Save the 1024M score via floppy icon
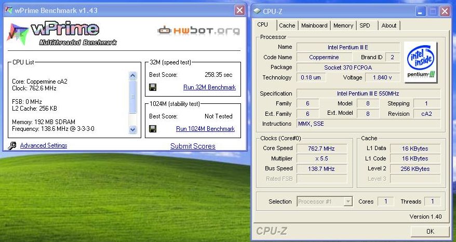Screen dimensions: 456x242 (153, 129)
